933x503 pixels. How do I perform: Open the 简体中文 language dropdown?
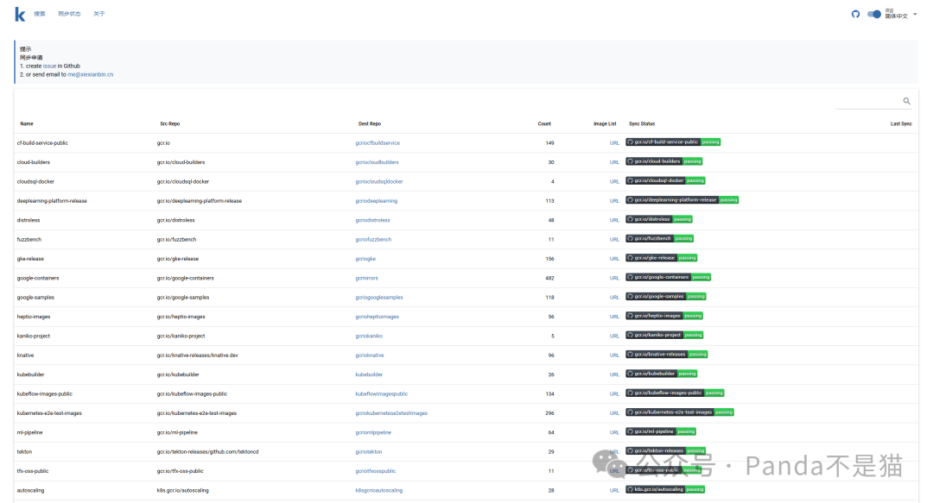pyautogui.click(x=900, y=15)
